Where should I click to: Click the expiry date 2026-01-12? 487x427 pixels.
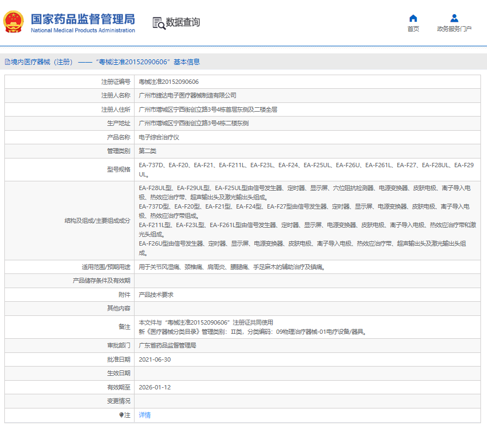click(x=155, y=387)
